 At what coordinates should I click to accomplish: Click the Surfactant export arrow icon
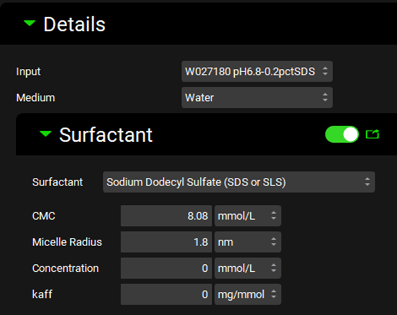coord(372,134)
